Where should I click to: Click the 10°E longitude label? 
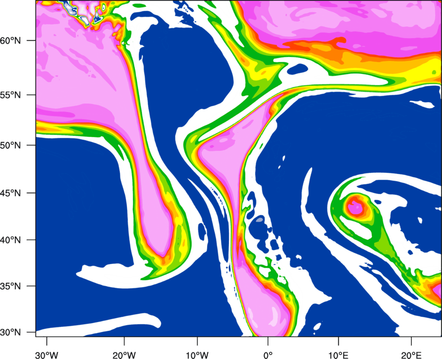[339, 355]
